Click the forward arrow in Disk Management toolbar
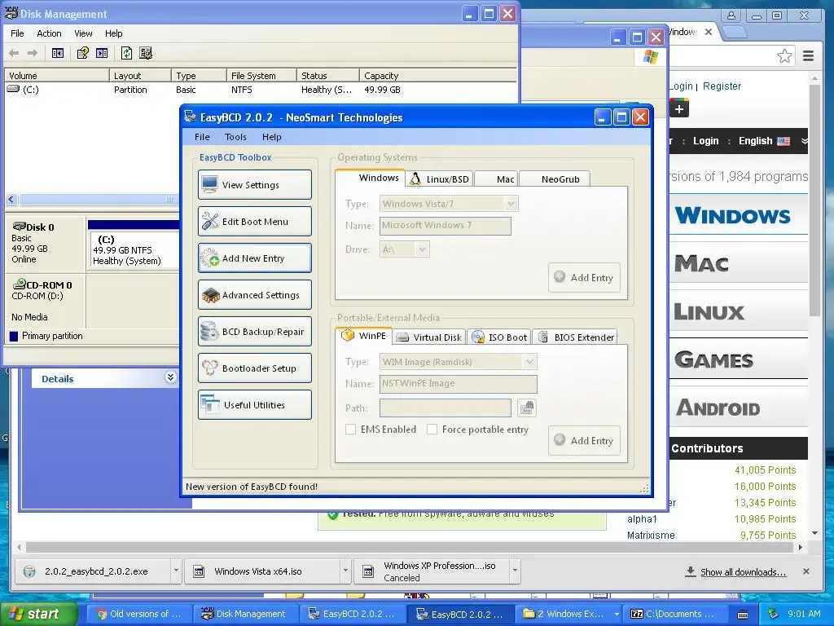The image size is (834, 626). (x=33, y=53)
